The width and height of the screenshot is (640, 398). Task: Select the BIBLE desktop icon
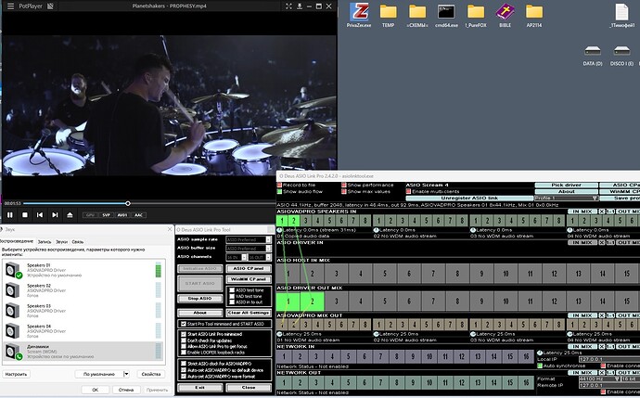click(x=505, y=16)
